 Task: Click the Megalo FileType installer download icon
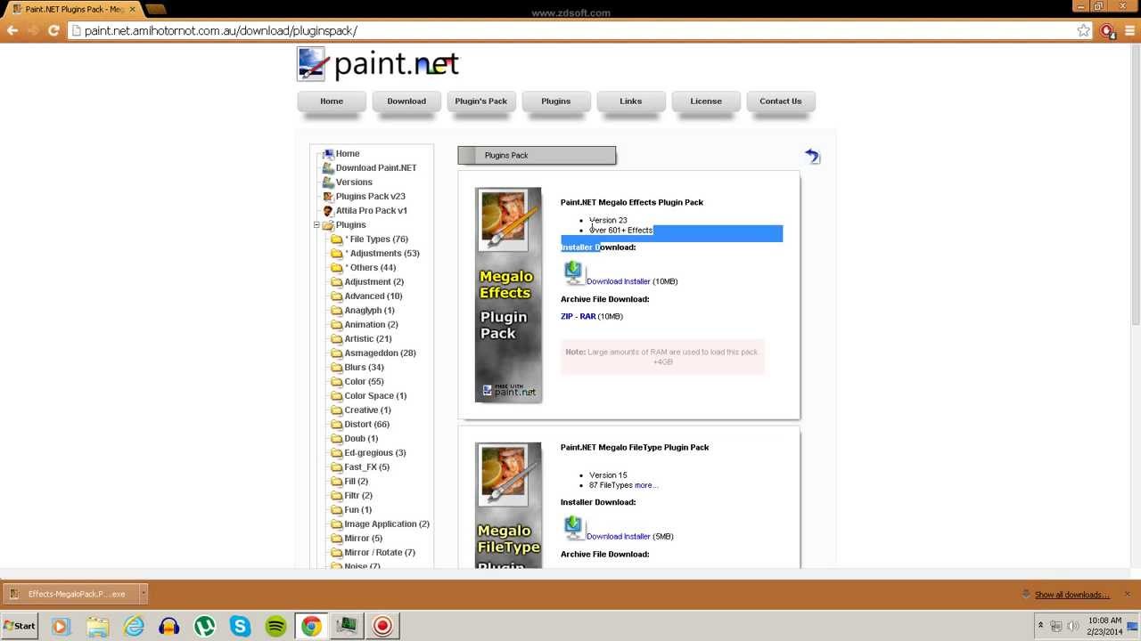pos(573,528)
